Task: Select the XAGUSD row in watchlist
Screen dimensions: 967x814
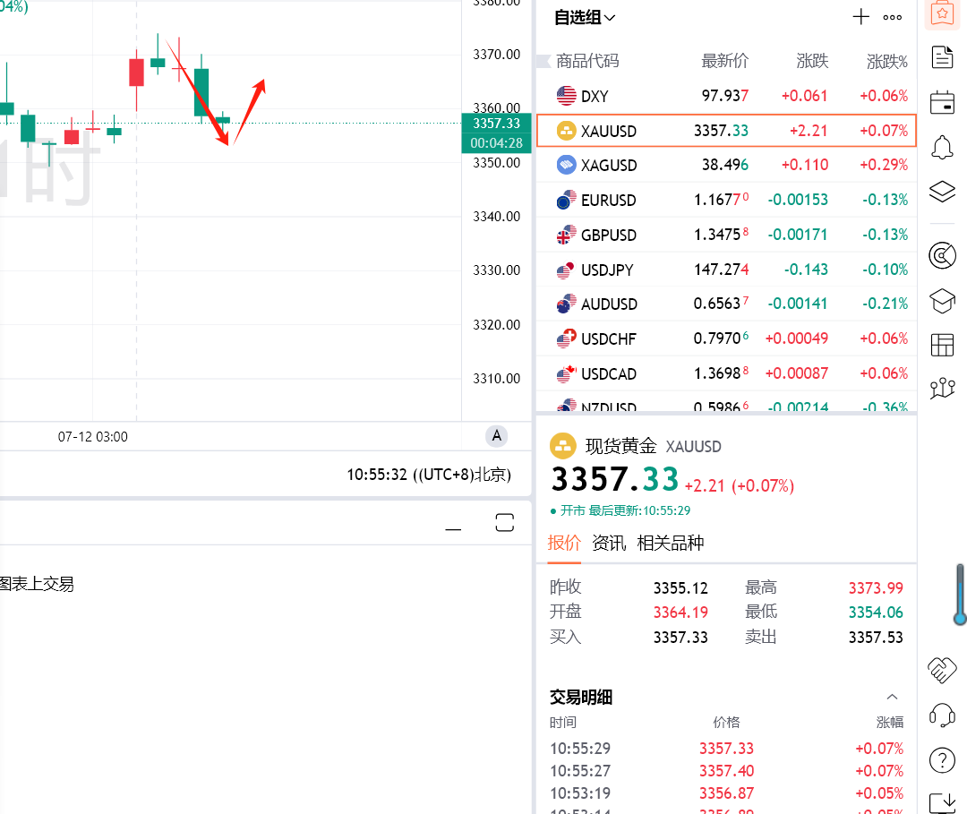Action: [725, 165]
